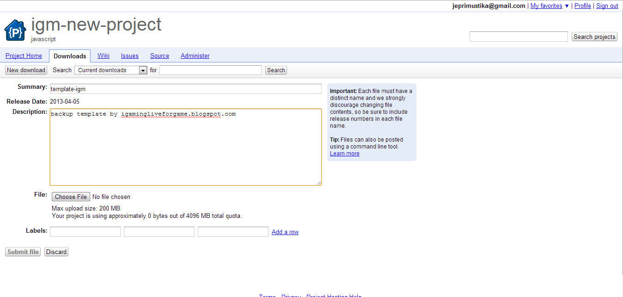Focus the project search input field
Image resolution: width=623 pixels, height=297 pixels.
click(519, 37)
